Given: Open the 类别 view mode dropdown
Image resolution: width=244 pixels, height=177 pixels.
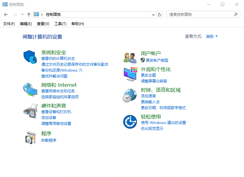Looking at the screenshot, I should 212,36.
